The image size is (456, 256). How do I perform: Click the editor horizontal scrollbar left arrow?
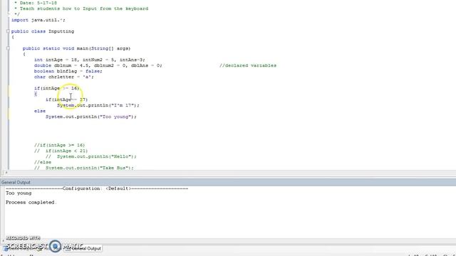6,172
